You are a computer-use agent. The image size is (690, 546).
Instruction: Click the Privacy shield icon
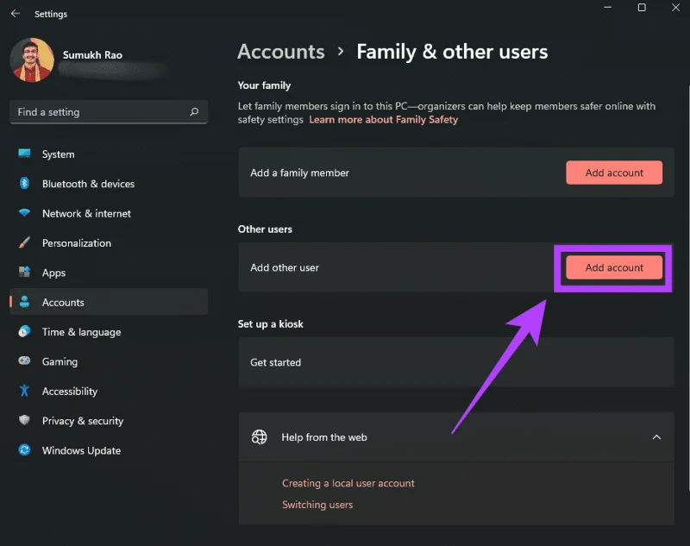coord(24,420)
